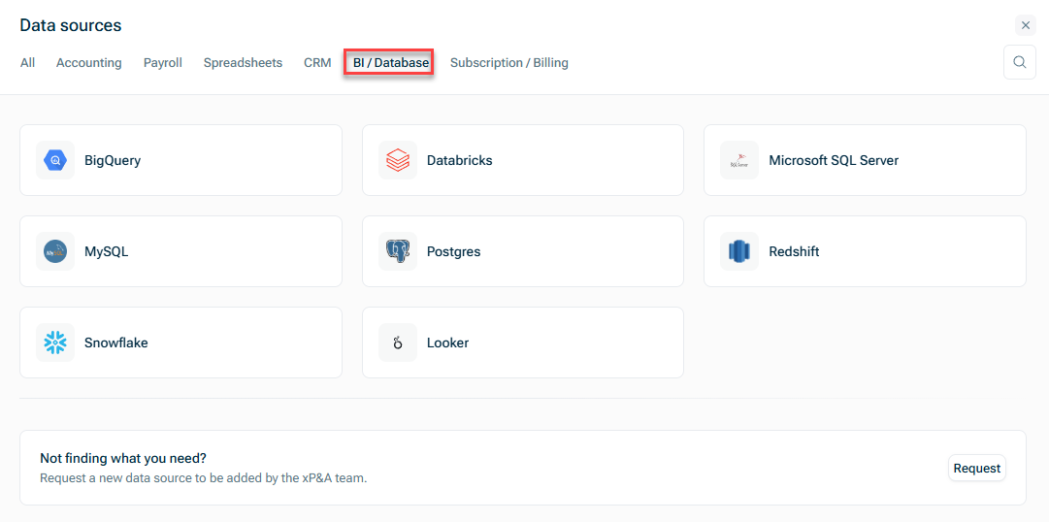Click the Microsoft SQL Server logo icon
This screenshot has width=1049, height=522.
739,160
